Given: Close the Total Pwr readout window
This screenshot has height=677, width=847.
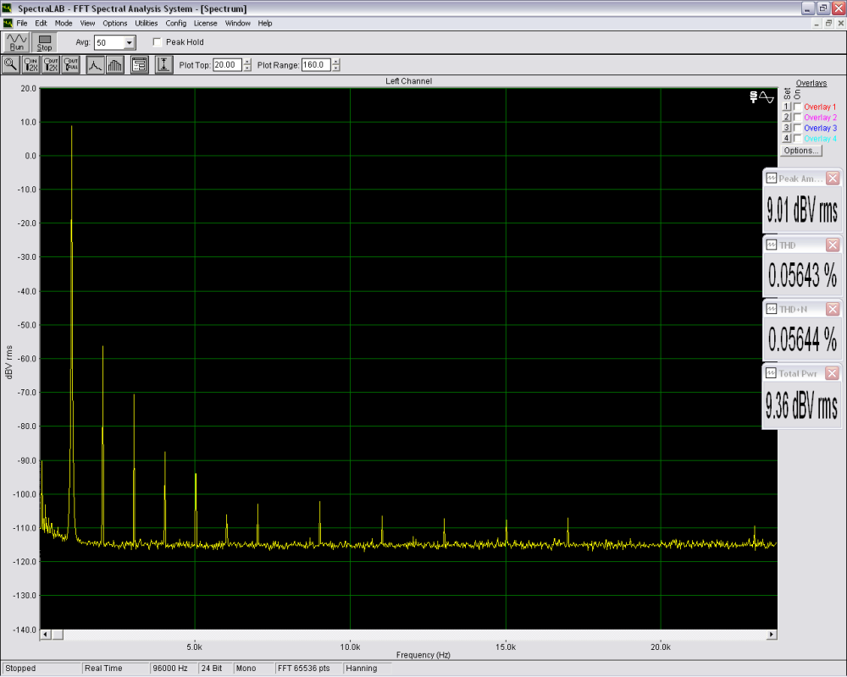Looking at the screenshot, I should (x=833, y=373).
